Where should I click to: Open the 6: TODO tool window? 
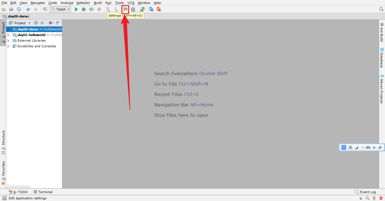click(18, 192)
